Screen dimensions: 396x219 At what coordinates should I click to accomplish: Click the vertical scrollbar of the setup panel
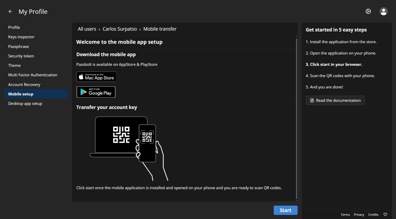pos(297,118)
